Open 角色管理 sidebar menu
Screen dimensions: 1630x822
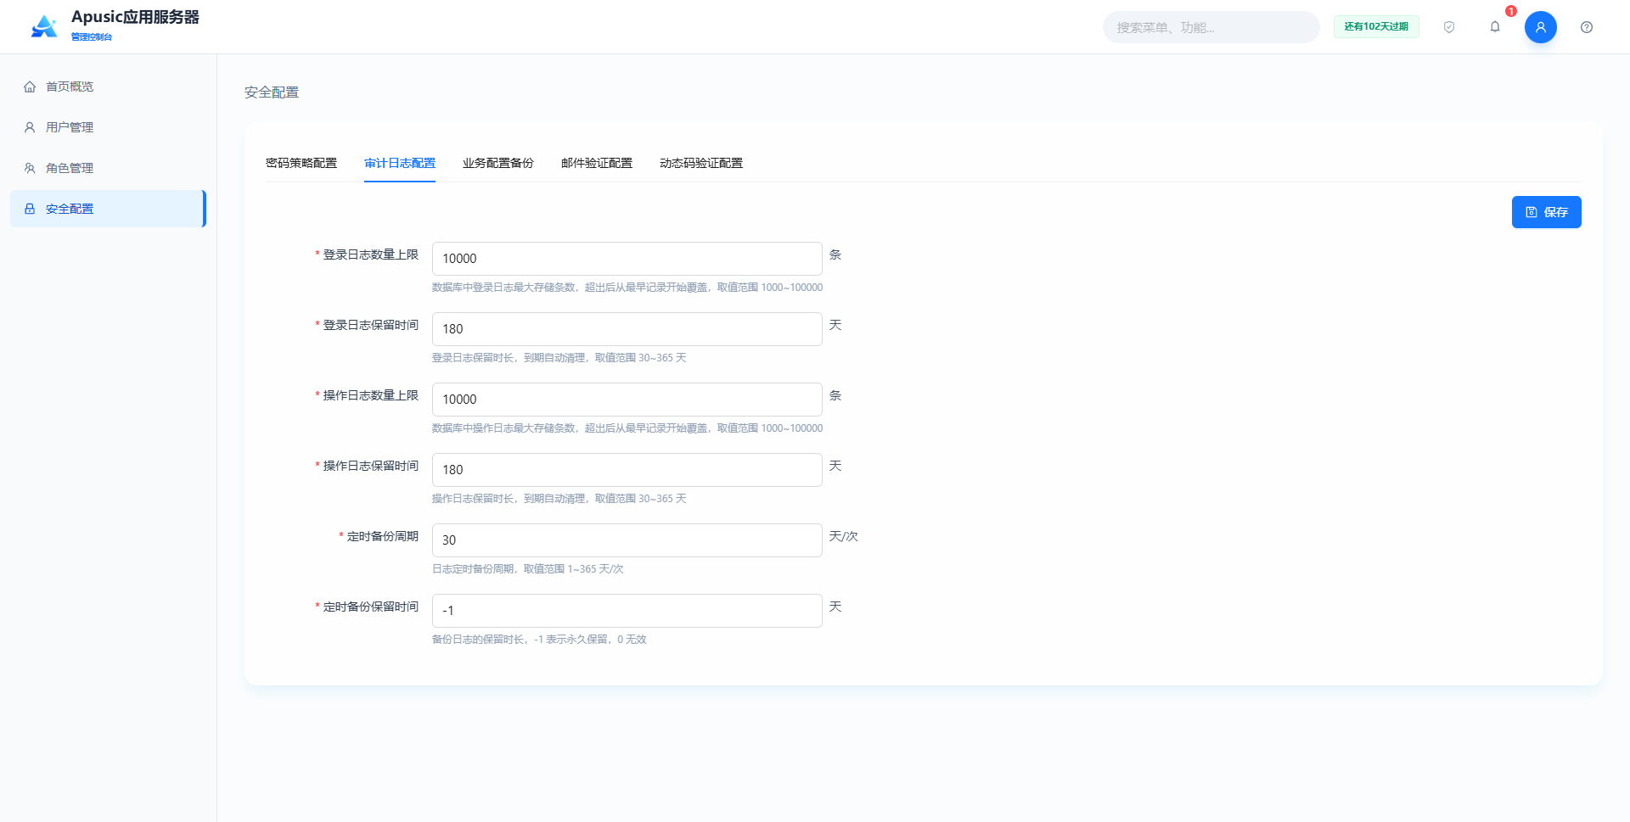pos(108,168)
